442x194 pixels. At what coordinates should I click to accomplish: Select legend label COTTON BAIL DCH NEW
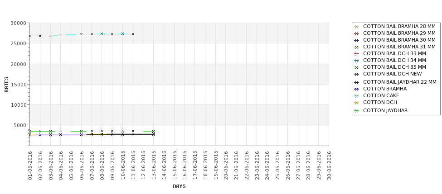pyautogui.click(x=393, y=74)
